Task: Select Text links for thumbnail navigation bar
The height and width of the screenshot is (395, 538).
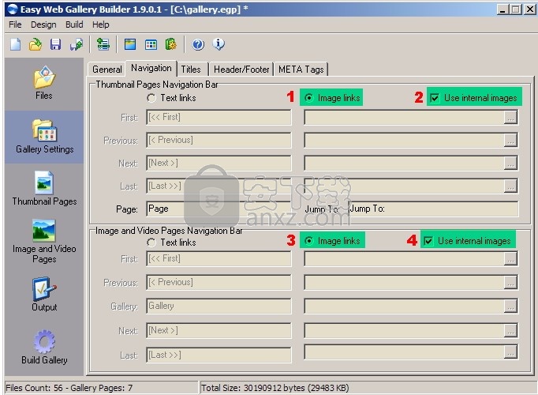Action: (171, 98)
